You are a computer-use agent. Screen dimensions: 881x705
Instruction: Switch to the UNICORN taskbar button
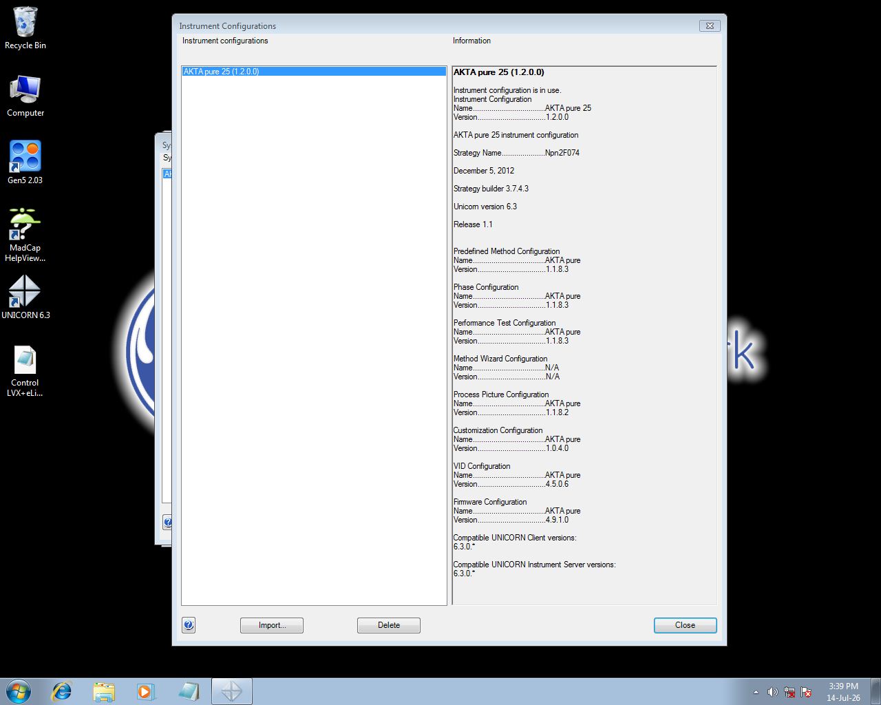pos(231,691)
